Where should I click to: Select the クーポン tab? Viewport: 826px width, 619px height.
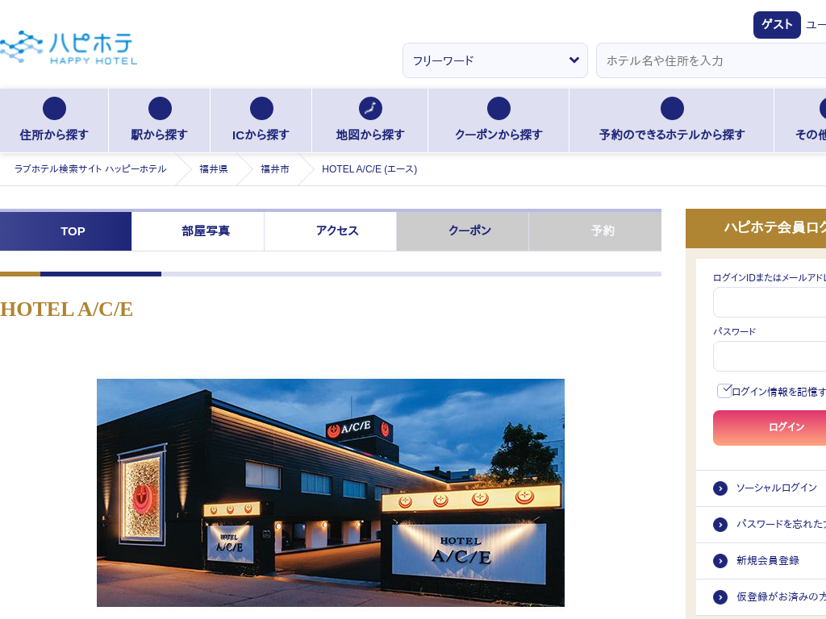(x=462, y=231)
